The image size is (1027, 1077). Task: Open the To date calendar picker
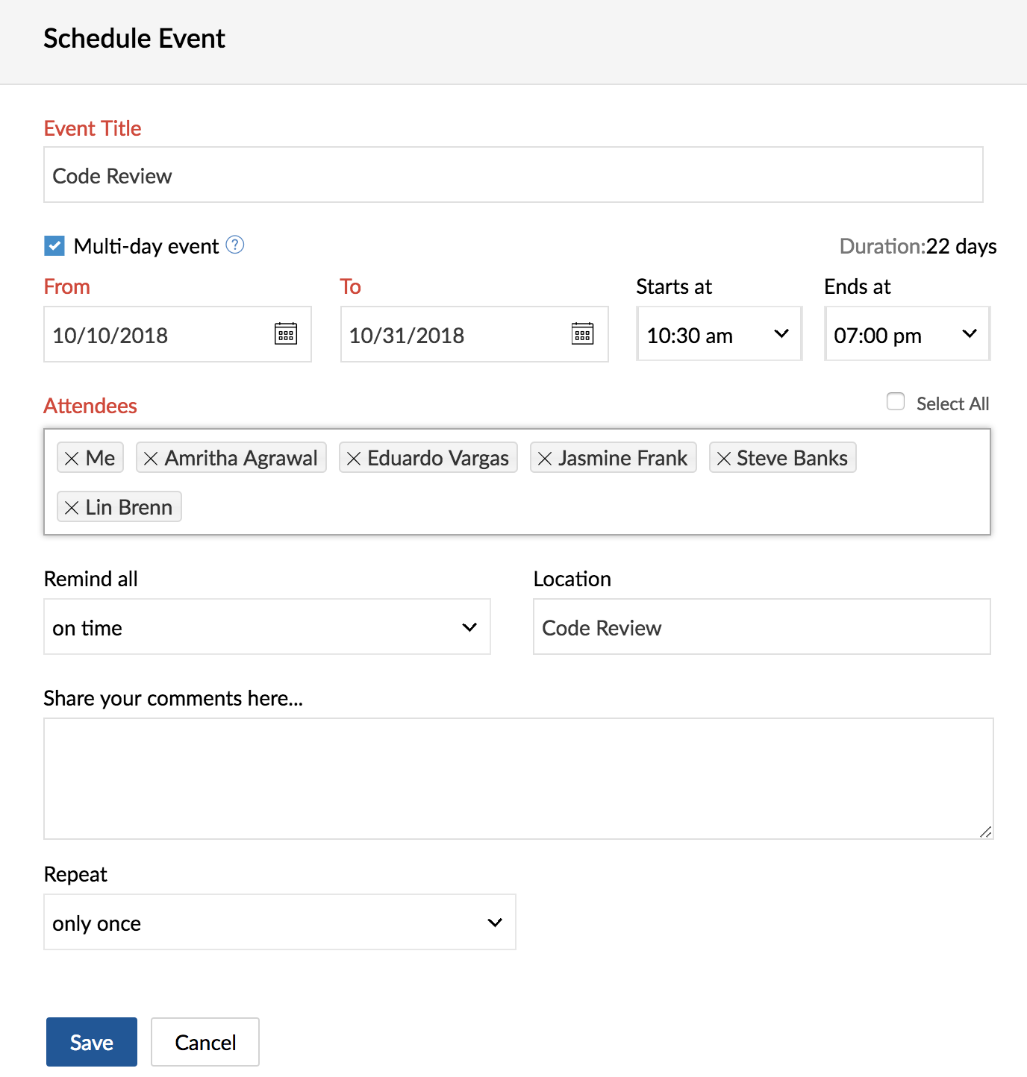click(583, 334)
